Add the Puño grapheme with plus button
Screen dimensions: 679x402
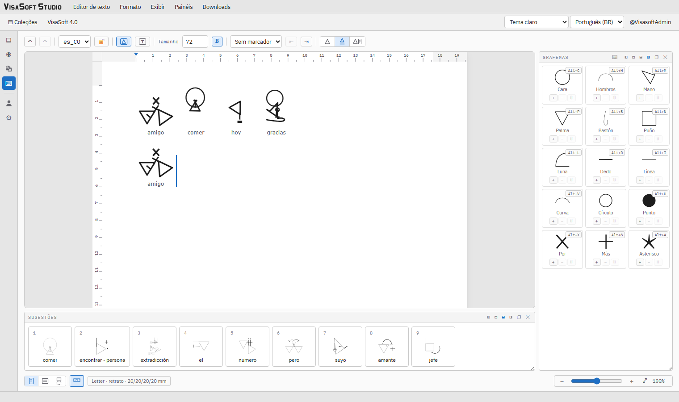pyautogui.click(x=640, y=139)
